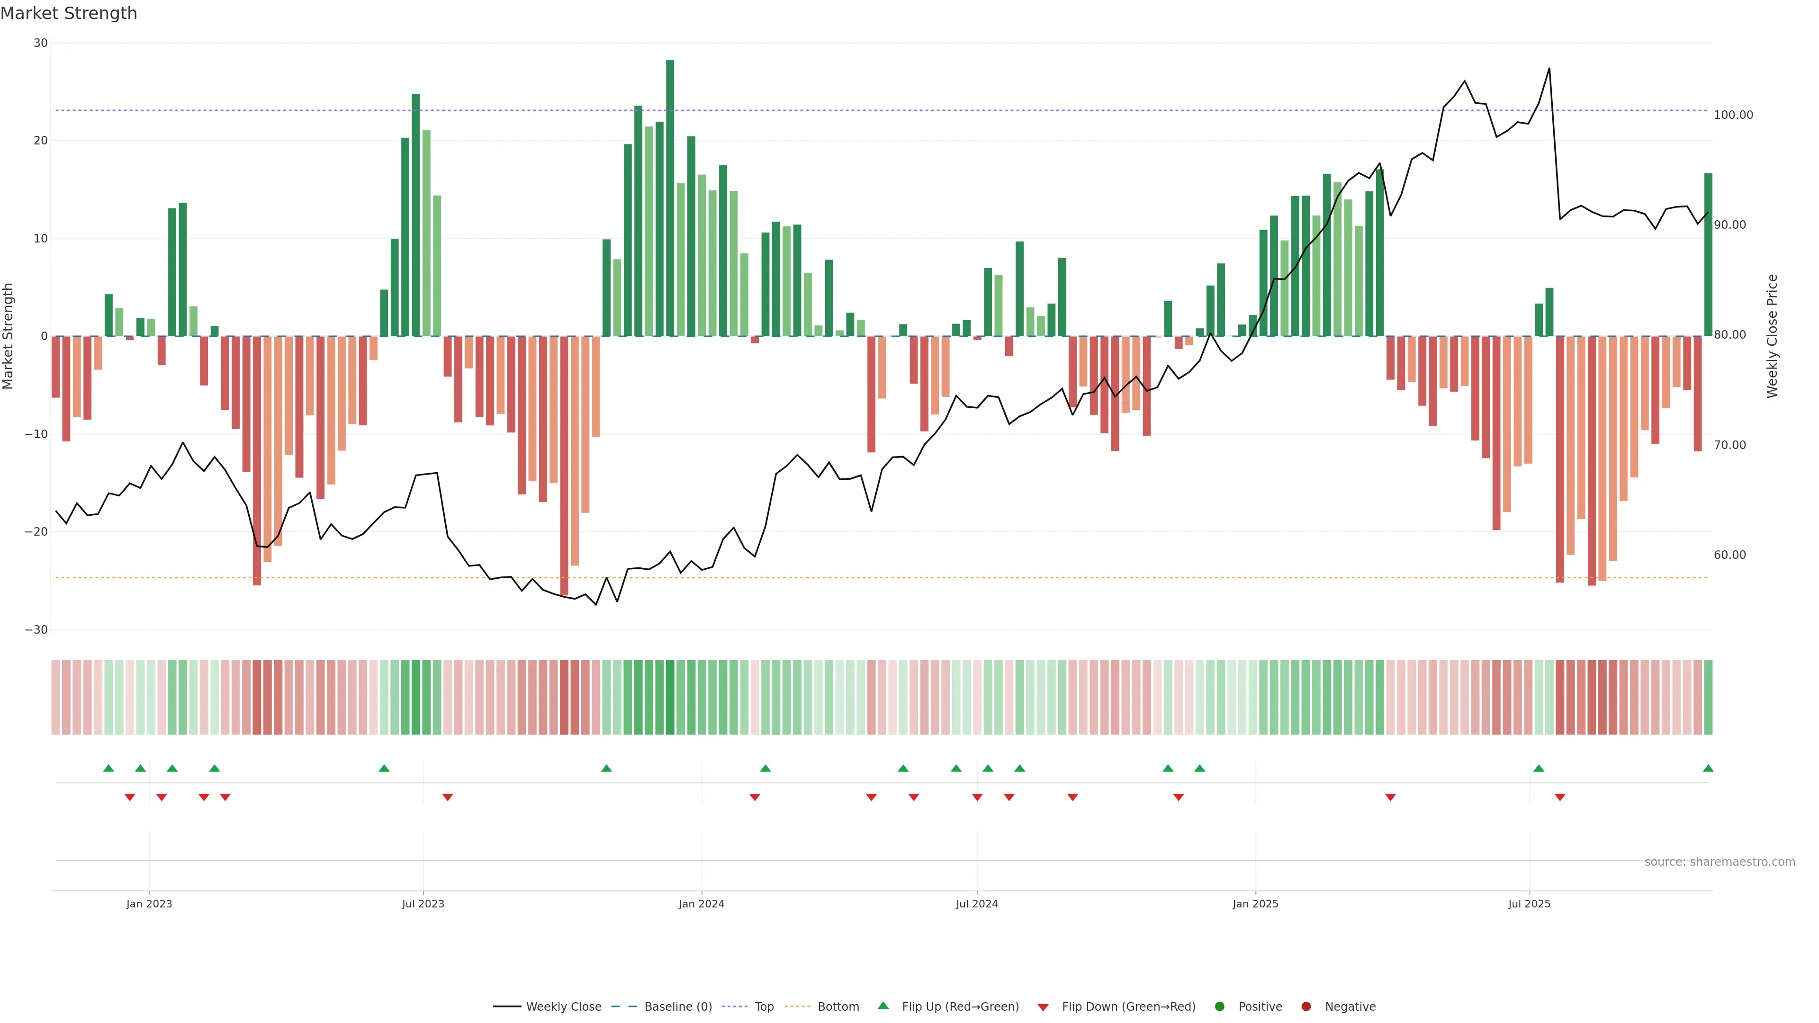Toggle Baseline (0) legend entry

pos(662,1006)
